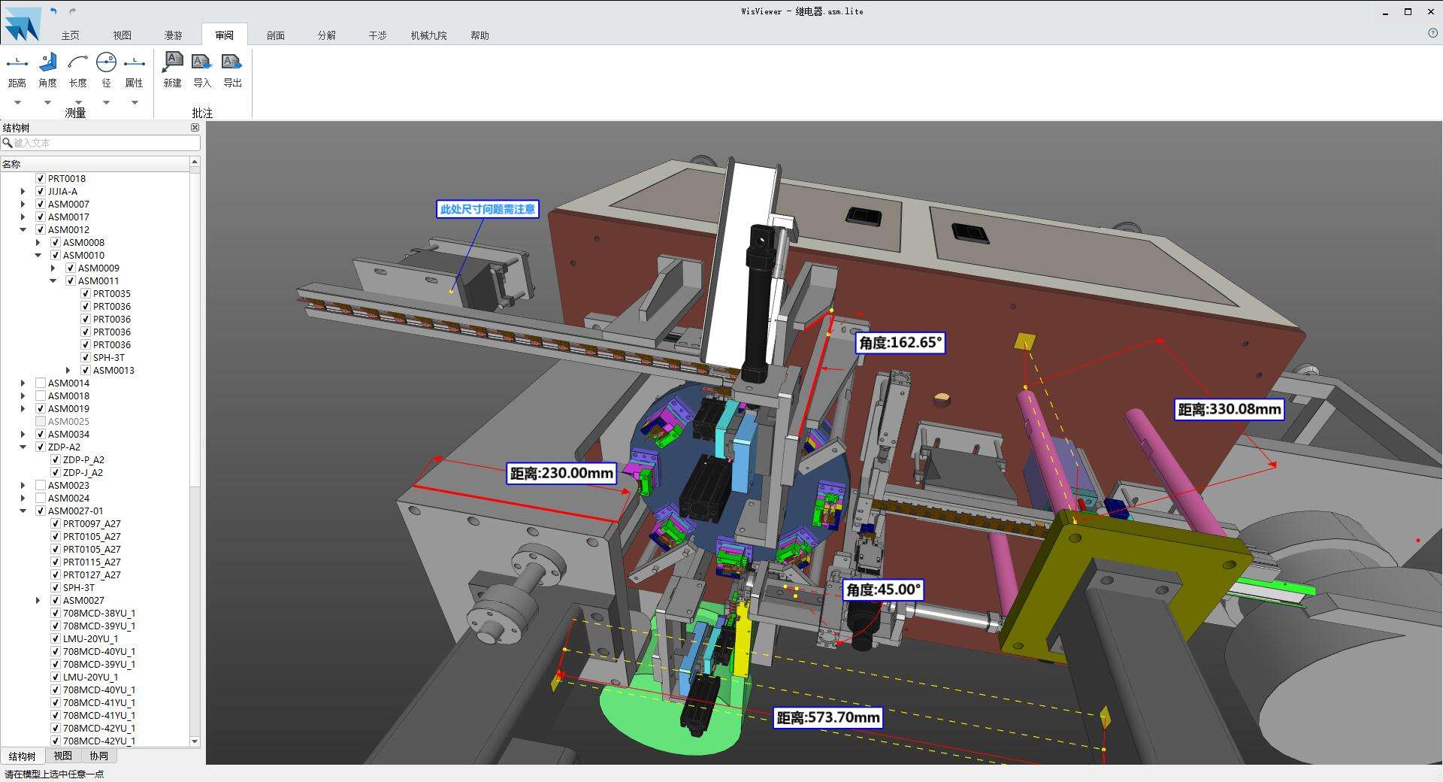Viewport: 1443px width, 782px height.
Task: Select the 距离:573.70mm measurement label
Action: point(828,717)
